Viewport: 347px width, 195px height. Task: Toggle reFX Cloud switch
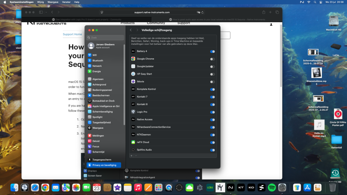point(212,142)
